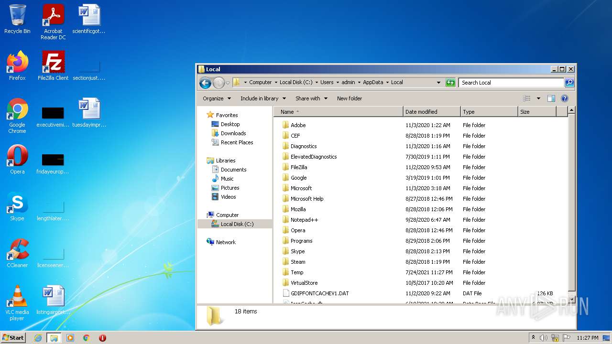Select Local Disk (C:) in navigation pane
Image resolution: width=612 pixels, height=344 pixels.
tap(235, 224)
